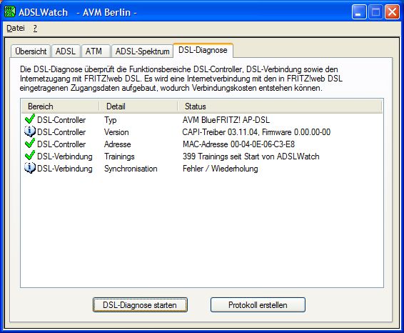Close the ADSLWatch window
The image size is (404, 333).
392,12
